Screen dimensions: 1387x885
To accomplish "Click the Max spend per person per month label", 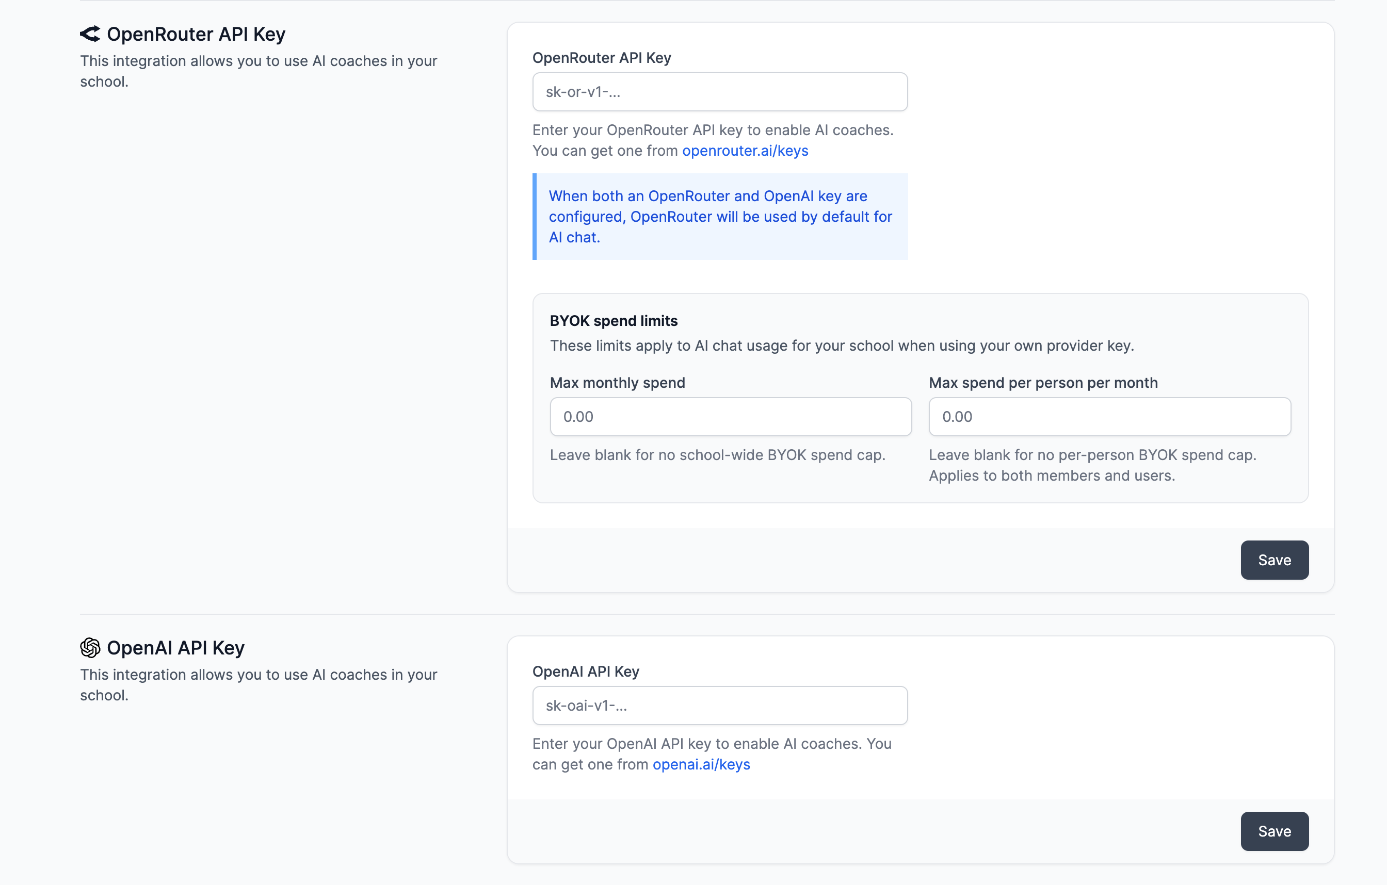I will (1042, 383).
